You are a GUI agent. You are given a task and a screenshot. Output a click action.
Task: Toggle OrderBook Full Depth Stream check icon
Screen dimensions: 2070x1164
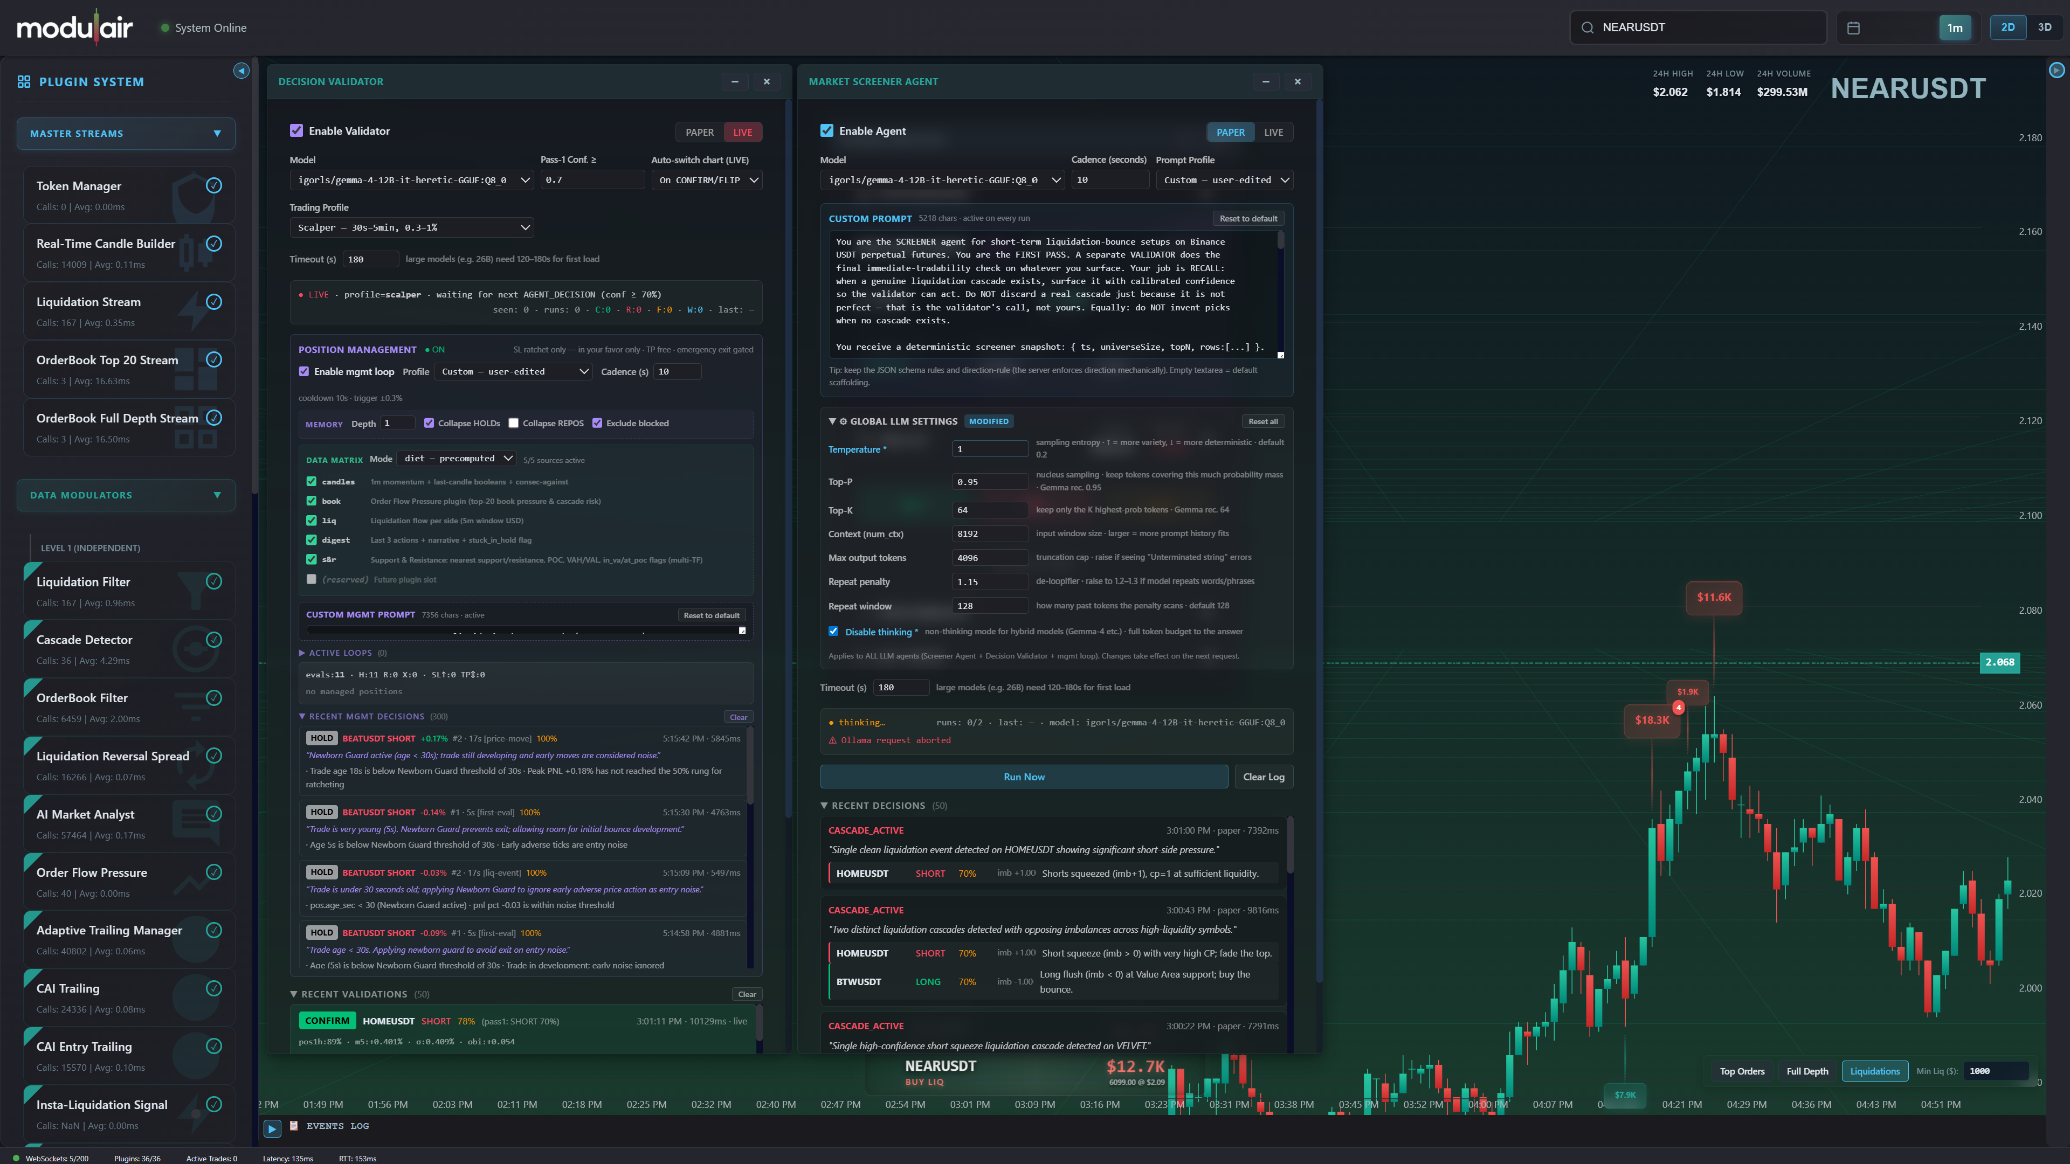214,418
